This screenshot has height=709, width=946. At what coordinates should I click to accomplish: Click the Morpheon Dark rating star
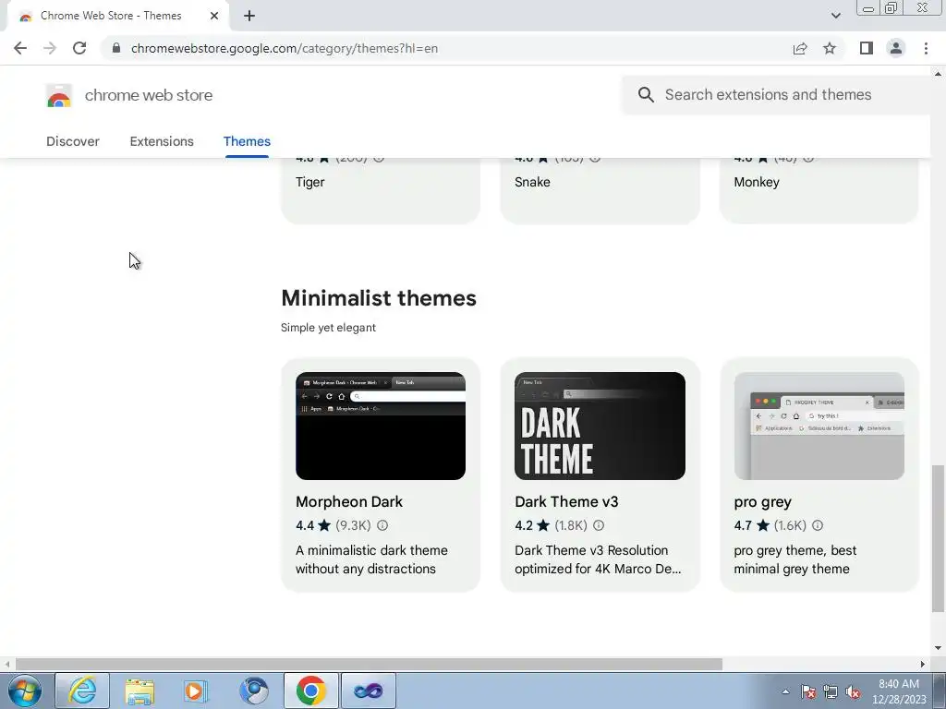click(x=324, y=525)
